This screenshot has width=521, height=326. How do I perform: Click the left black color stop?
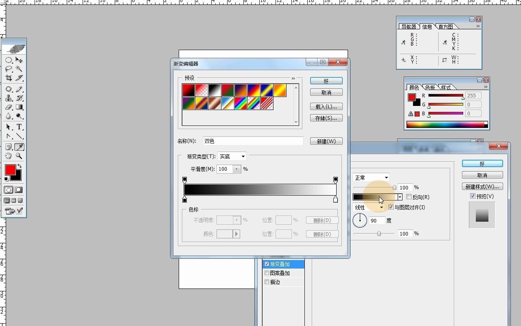pyautogui.click(x=185, y=199)
